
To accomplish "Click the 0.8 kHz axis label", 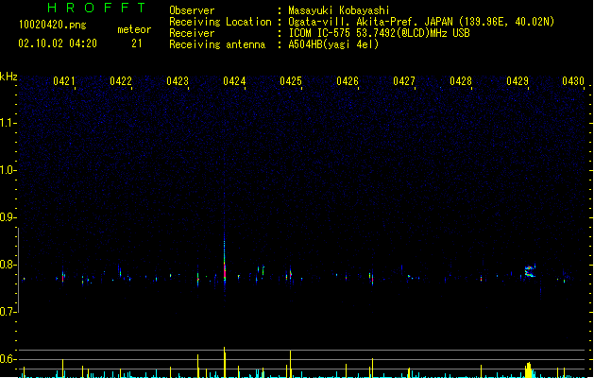I will pyautogui.click(x=8, y=265).
